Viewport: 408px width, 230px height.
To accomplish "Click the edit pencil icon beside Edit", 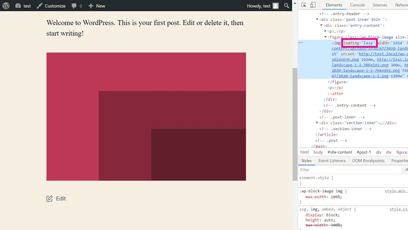I will coord(49,199).
